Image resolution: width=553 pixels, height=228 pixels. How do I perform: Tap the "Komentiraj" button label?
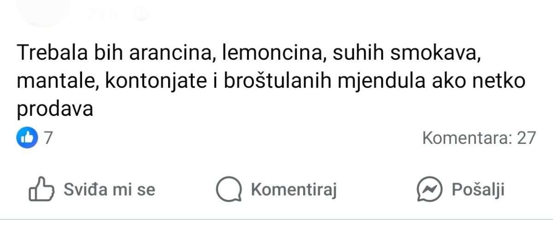294,189
